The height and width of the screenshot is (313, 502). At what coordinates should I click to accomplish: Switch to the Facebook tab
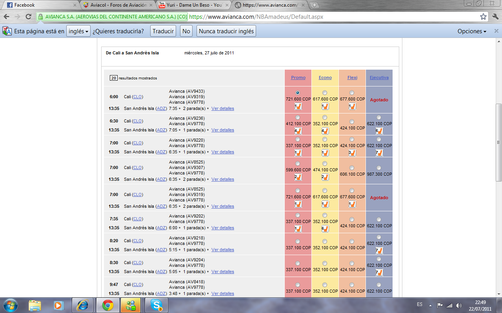tap(39, 5)
